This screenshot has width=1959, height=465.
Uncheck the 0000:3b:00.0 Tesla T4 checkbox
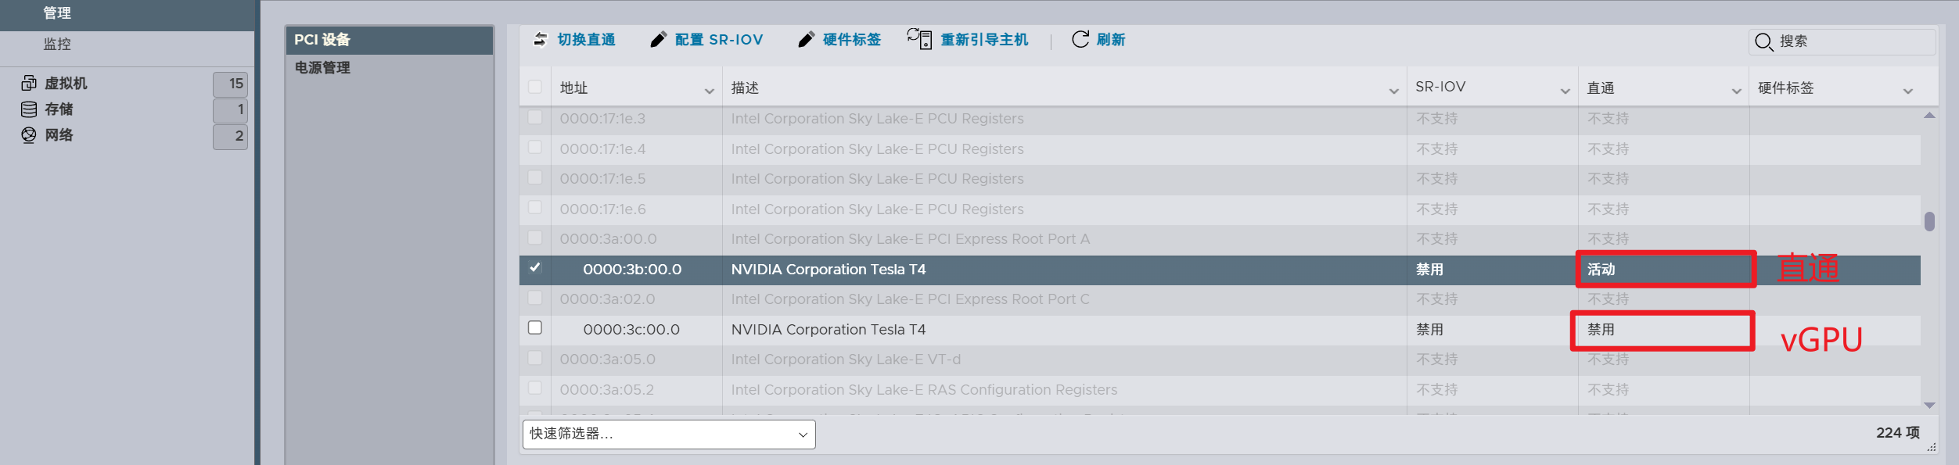click(535, 268)
